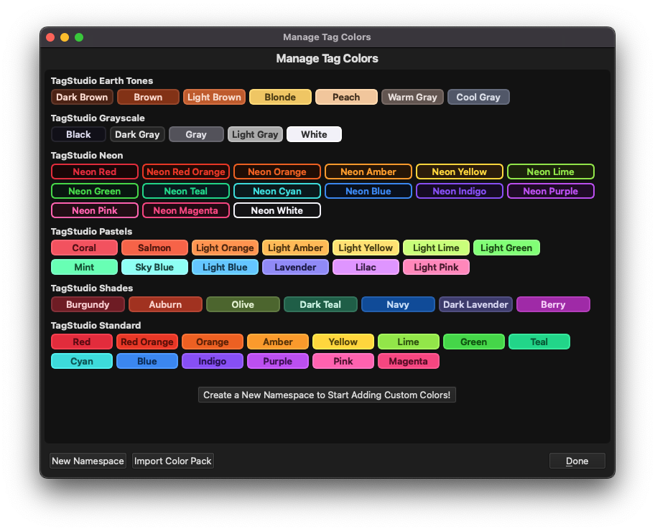Select the Neon Teal tag
This screenshot has width=655, height=531.
pyautogui.click(x=186, y=191)
